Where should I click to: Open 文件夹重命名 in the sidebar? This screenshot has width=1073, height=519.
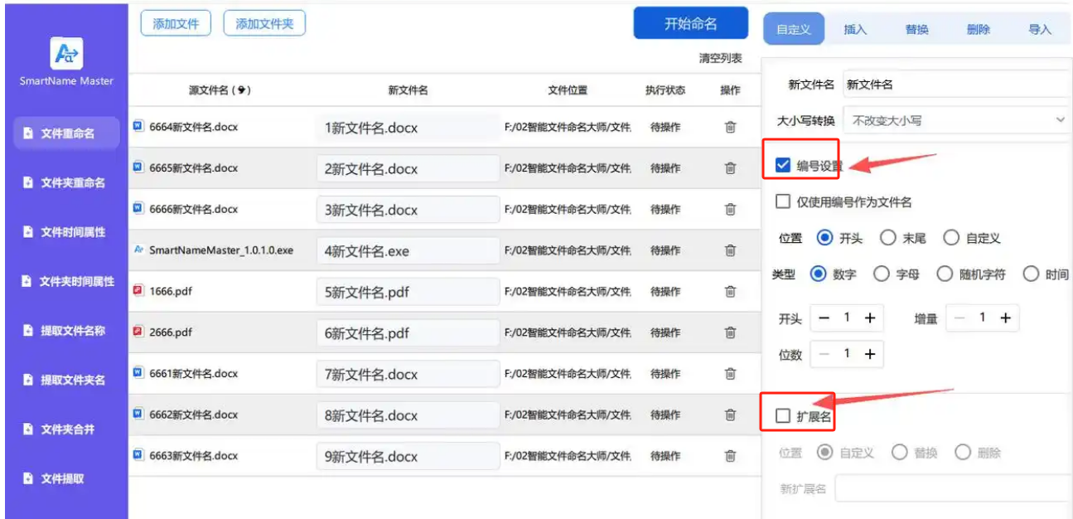[x=66, y=182]
